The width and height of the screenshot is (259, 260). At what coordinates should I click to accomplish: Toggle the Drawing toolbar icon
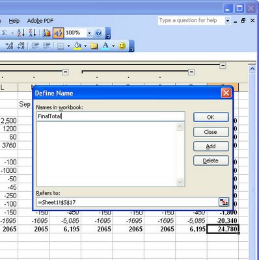click(59, 33)
